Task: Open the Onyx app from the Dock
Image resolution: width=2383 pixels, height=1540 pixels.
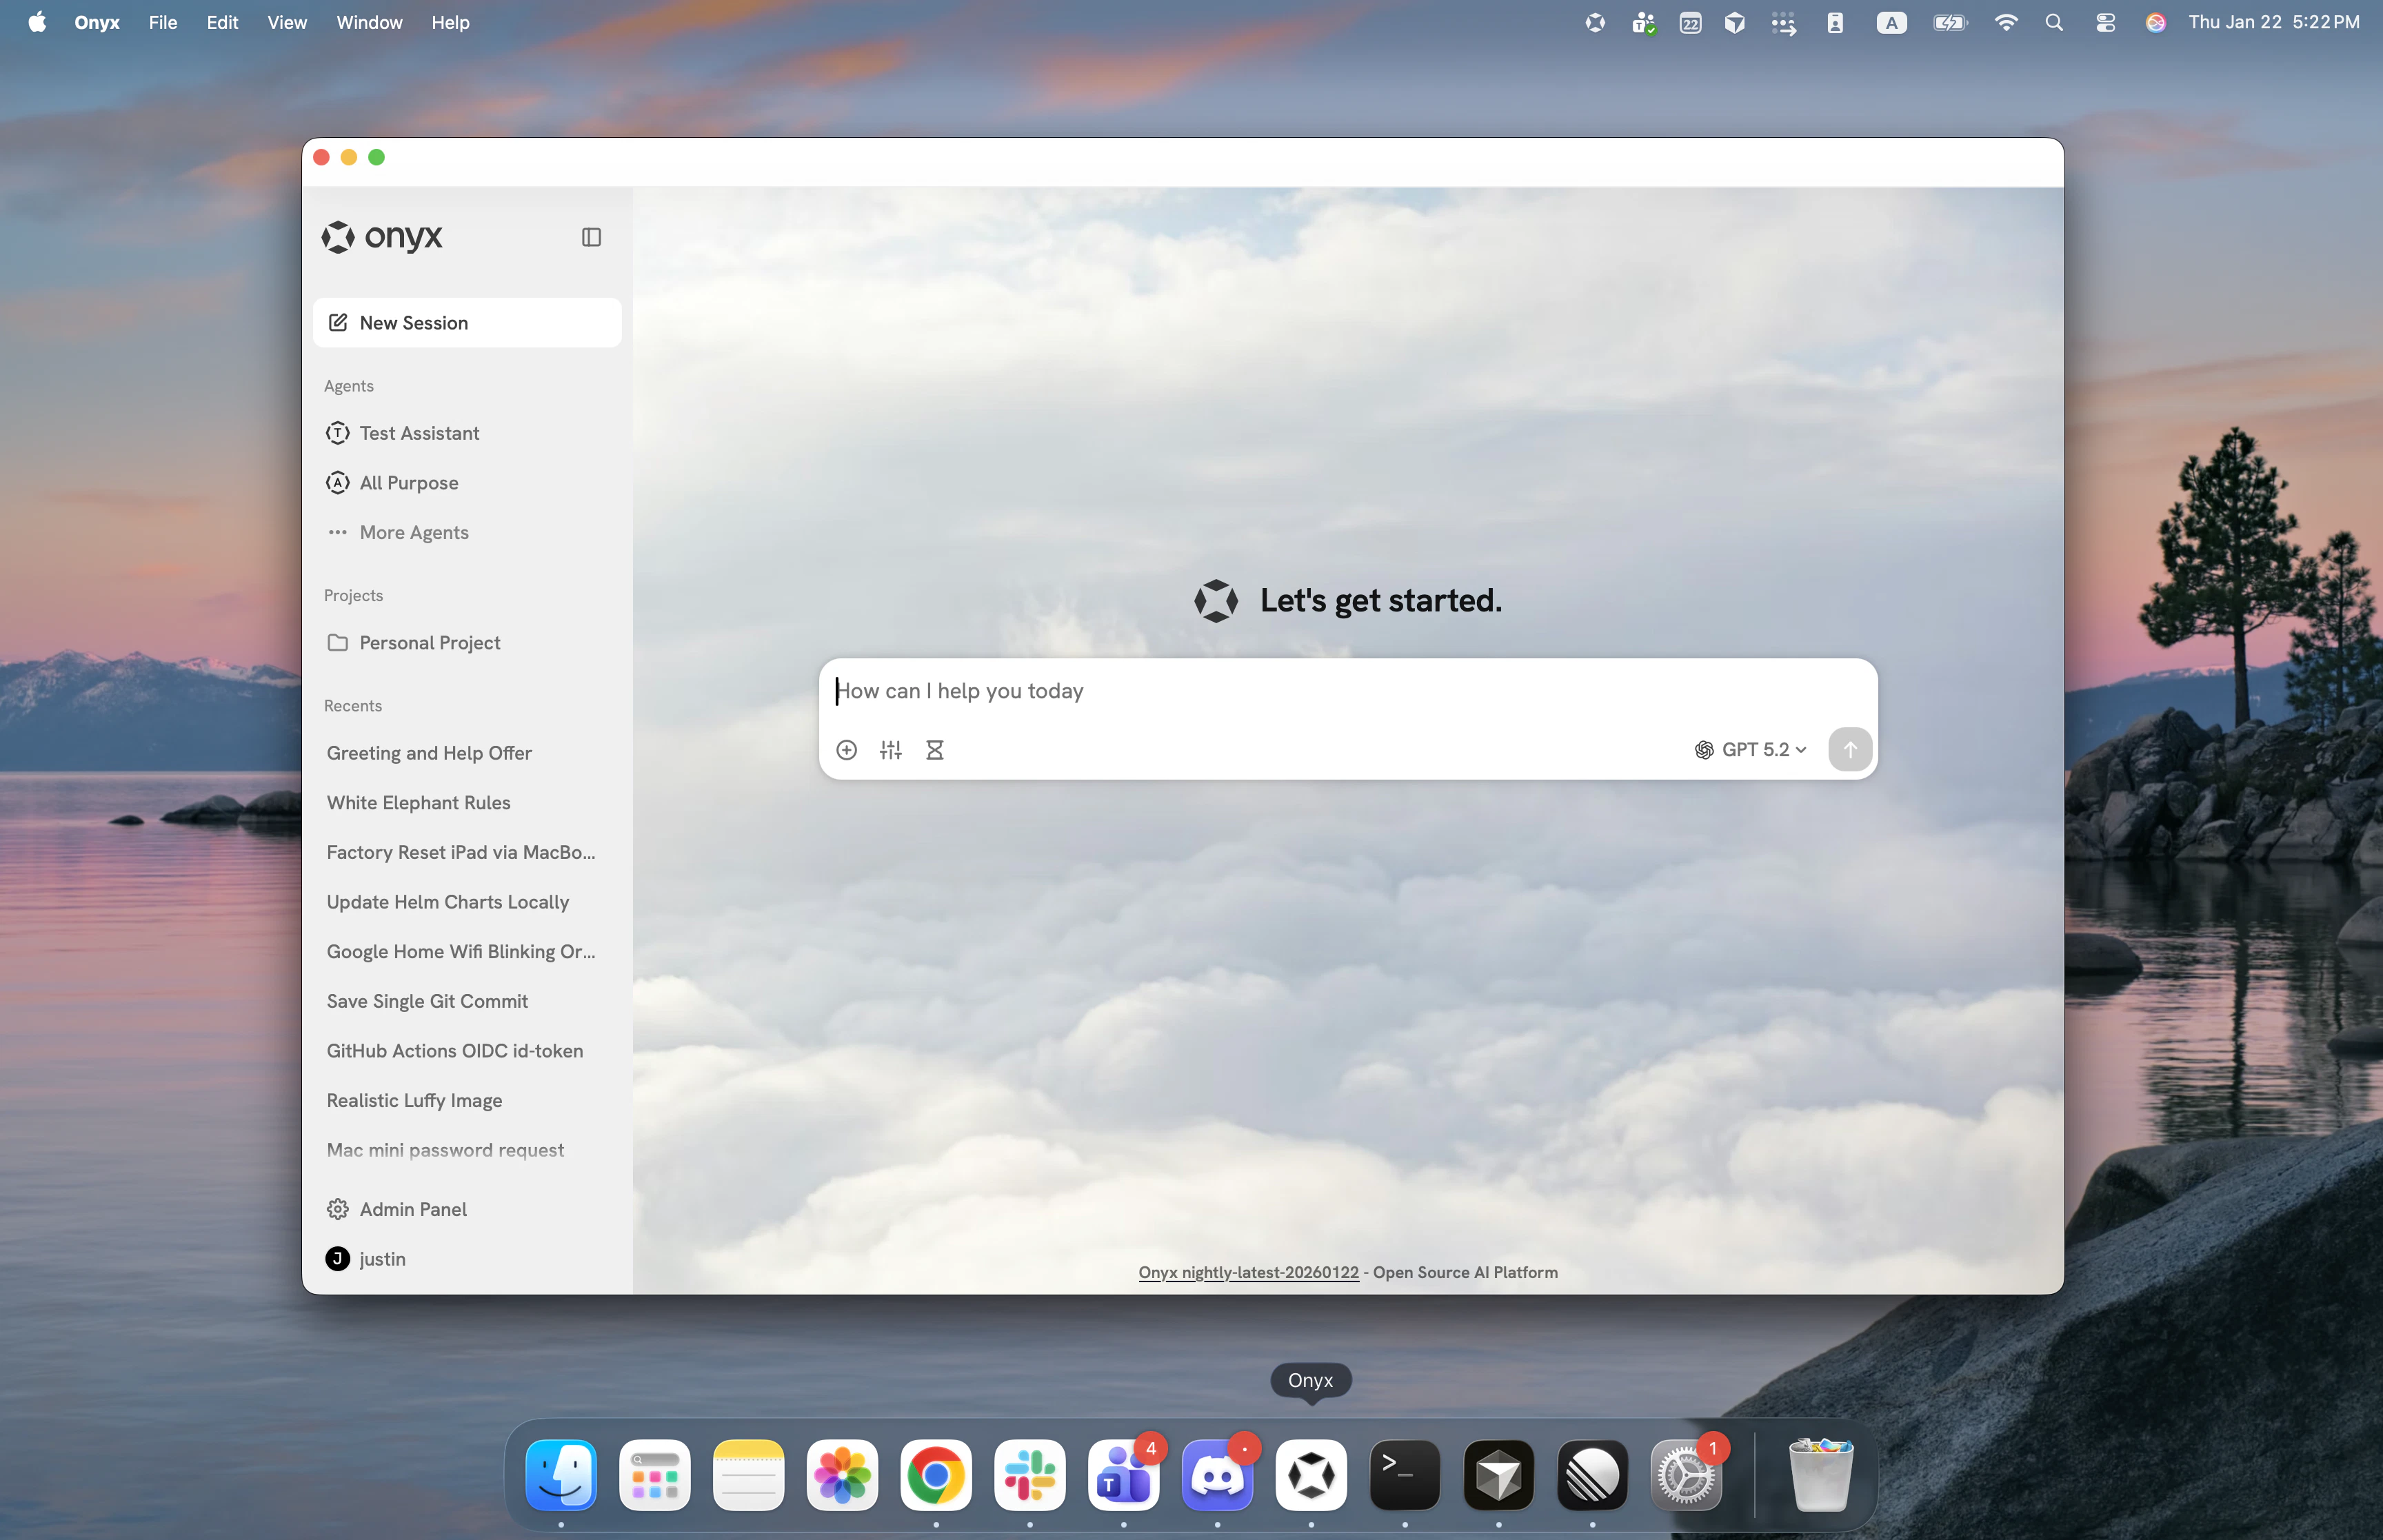Action: pyautogui.click(x=1310, y=1474)
